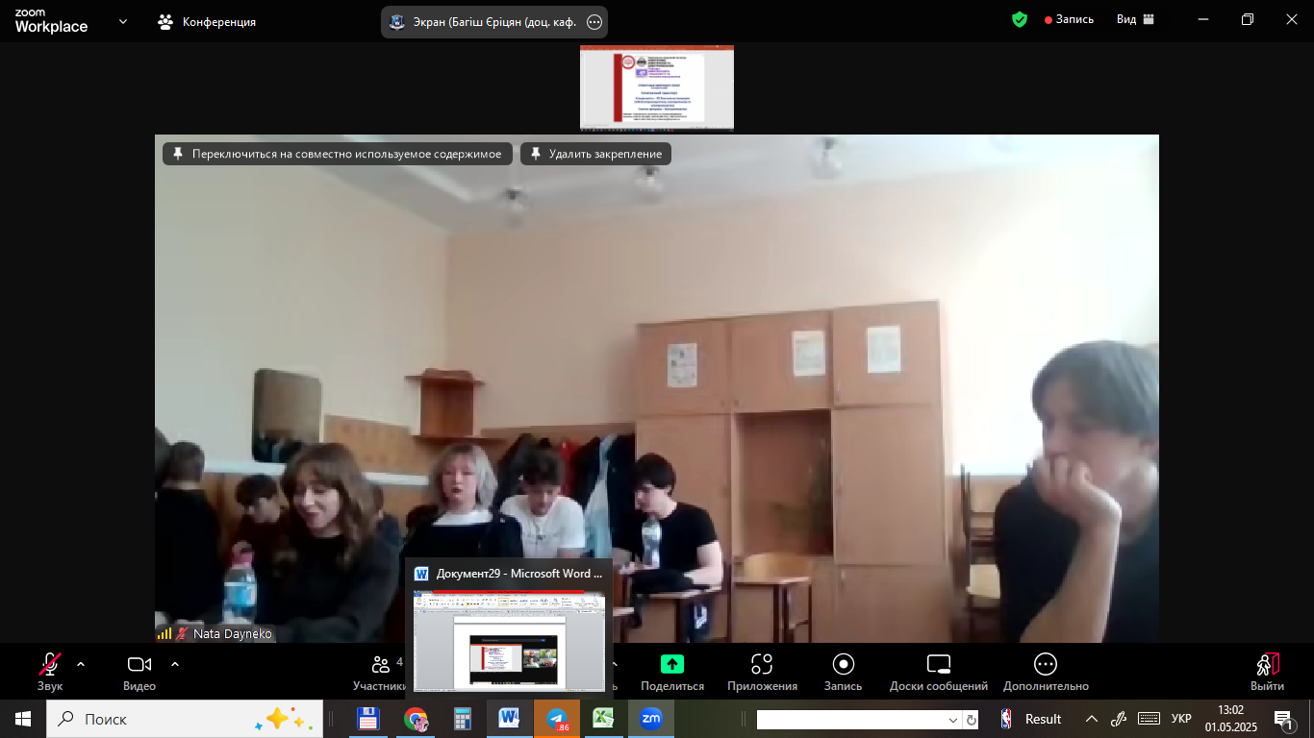
Task: Click the red Запись recording indicator
Action: click(1069, 19)
